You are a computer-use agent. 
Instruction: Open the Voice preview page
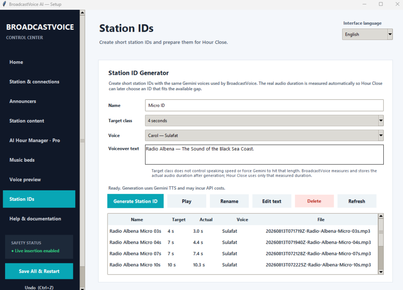[39, 180]
